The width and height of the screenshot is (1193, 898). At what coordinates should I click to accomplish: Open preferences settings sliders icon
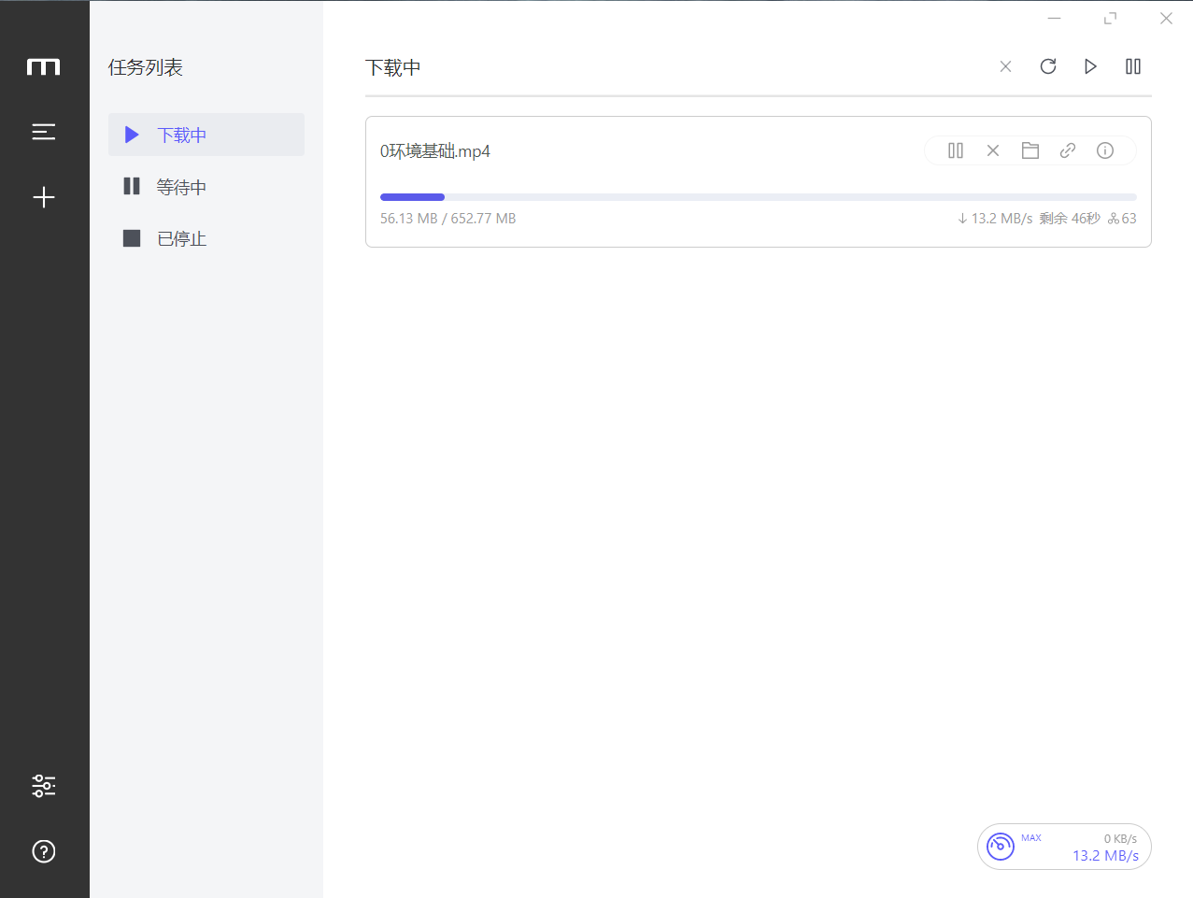click(44, 786)
